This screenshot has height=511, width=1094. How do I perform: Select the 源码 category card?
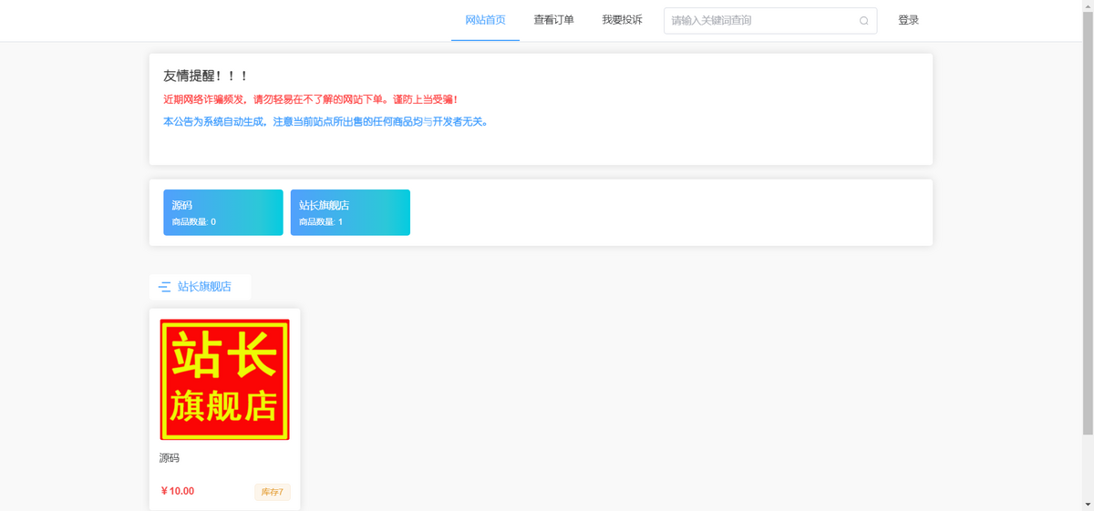(223, 212)
